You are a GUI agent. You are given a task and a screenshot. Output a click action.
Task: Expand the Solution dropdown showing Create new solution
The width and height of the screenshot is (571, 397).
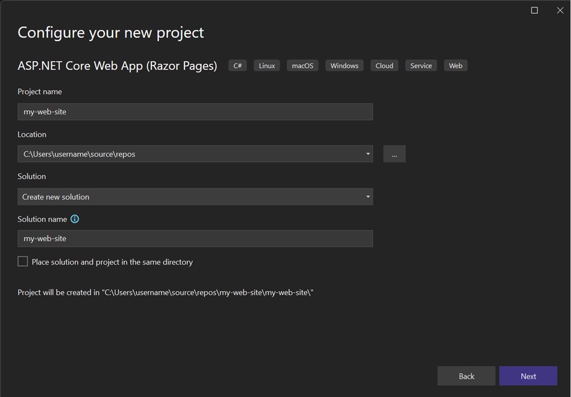point(195,196)
